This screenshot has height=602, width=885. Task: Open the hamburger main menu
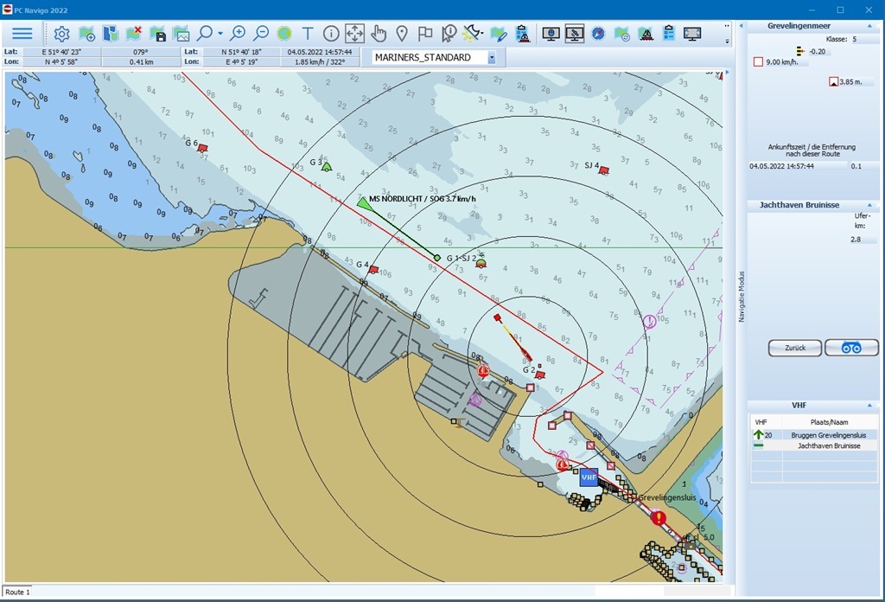point(22,34)
